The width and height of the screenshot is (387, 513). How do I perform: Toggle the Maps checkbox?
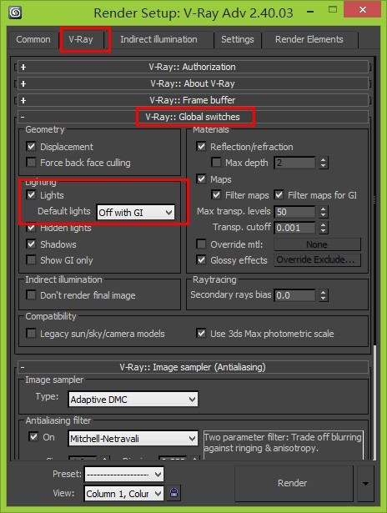click(201, 179)
